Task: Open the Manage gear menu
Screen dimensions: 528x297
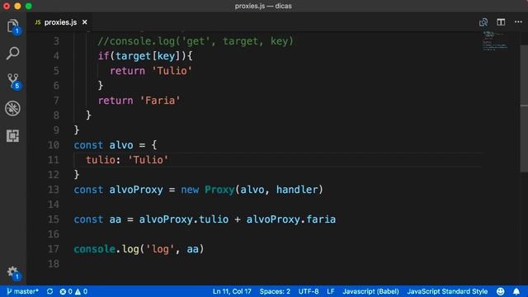Action: click(x=13, y=273)
